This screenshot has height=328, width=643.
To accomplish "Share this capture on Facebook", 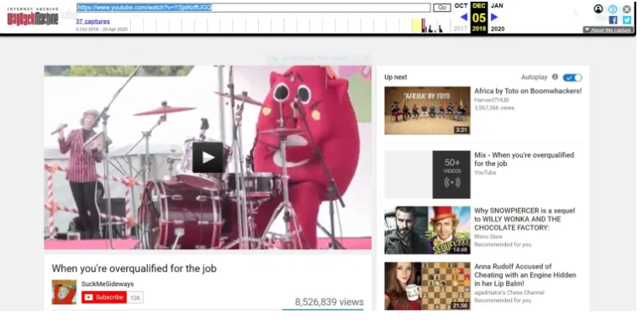I will coord(613,20).
